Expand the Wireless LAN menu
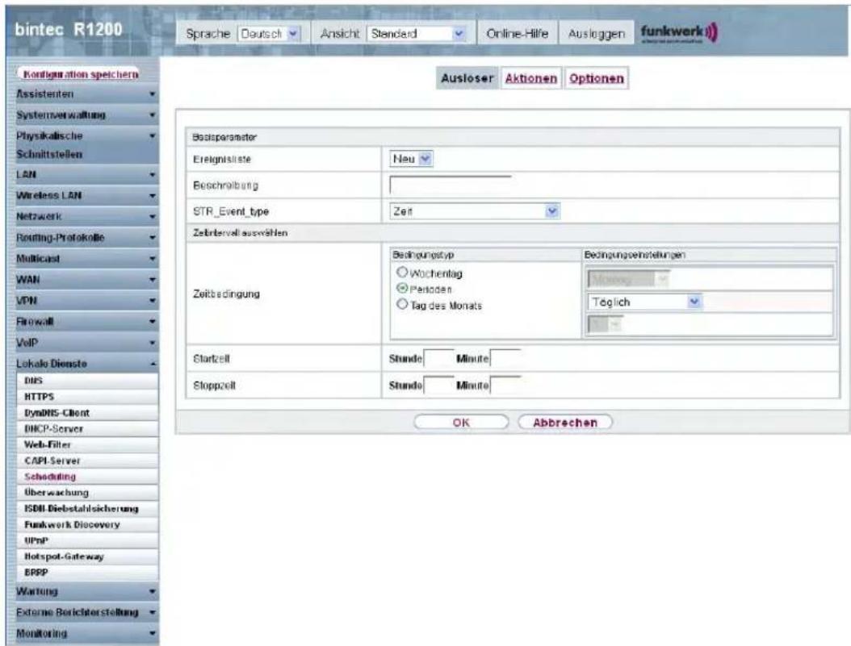This screenshot has height=646, width=851. [x=86, y=195]
